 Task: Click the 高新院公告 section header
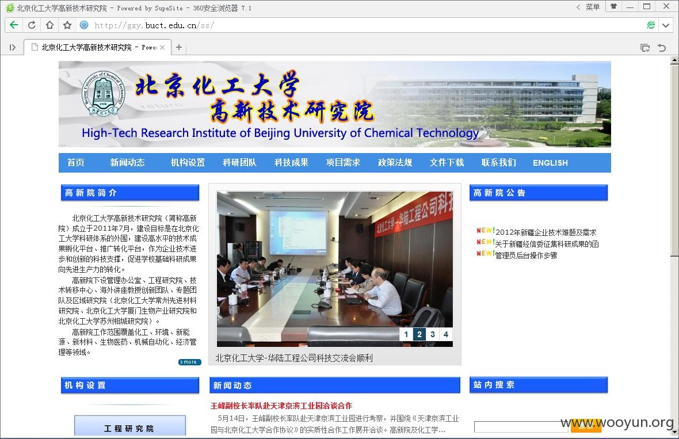coord(538,193)
